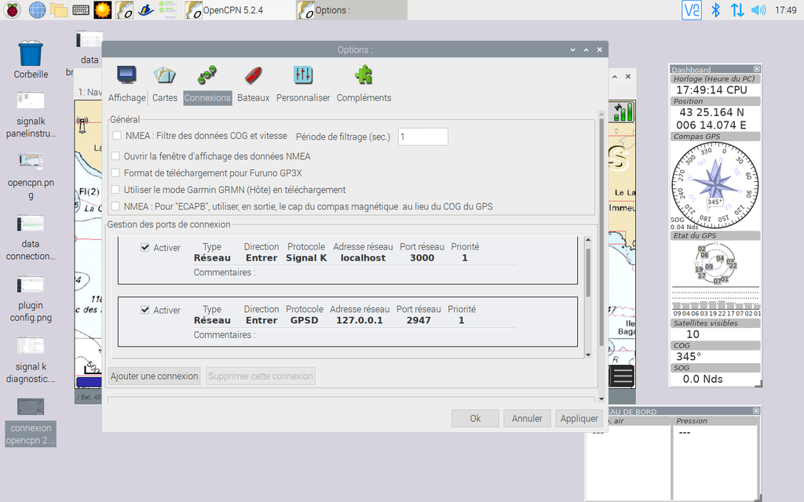This screenshot has height=502, width=804.
Task: Switch to the Personnaliser tab
Action: pos(303,98)
